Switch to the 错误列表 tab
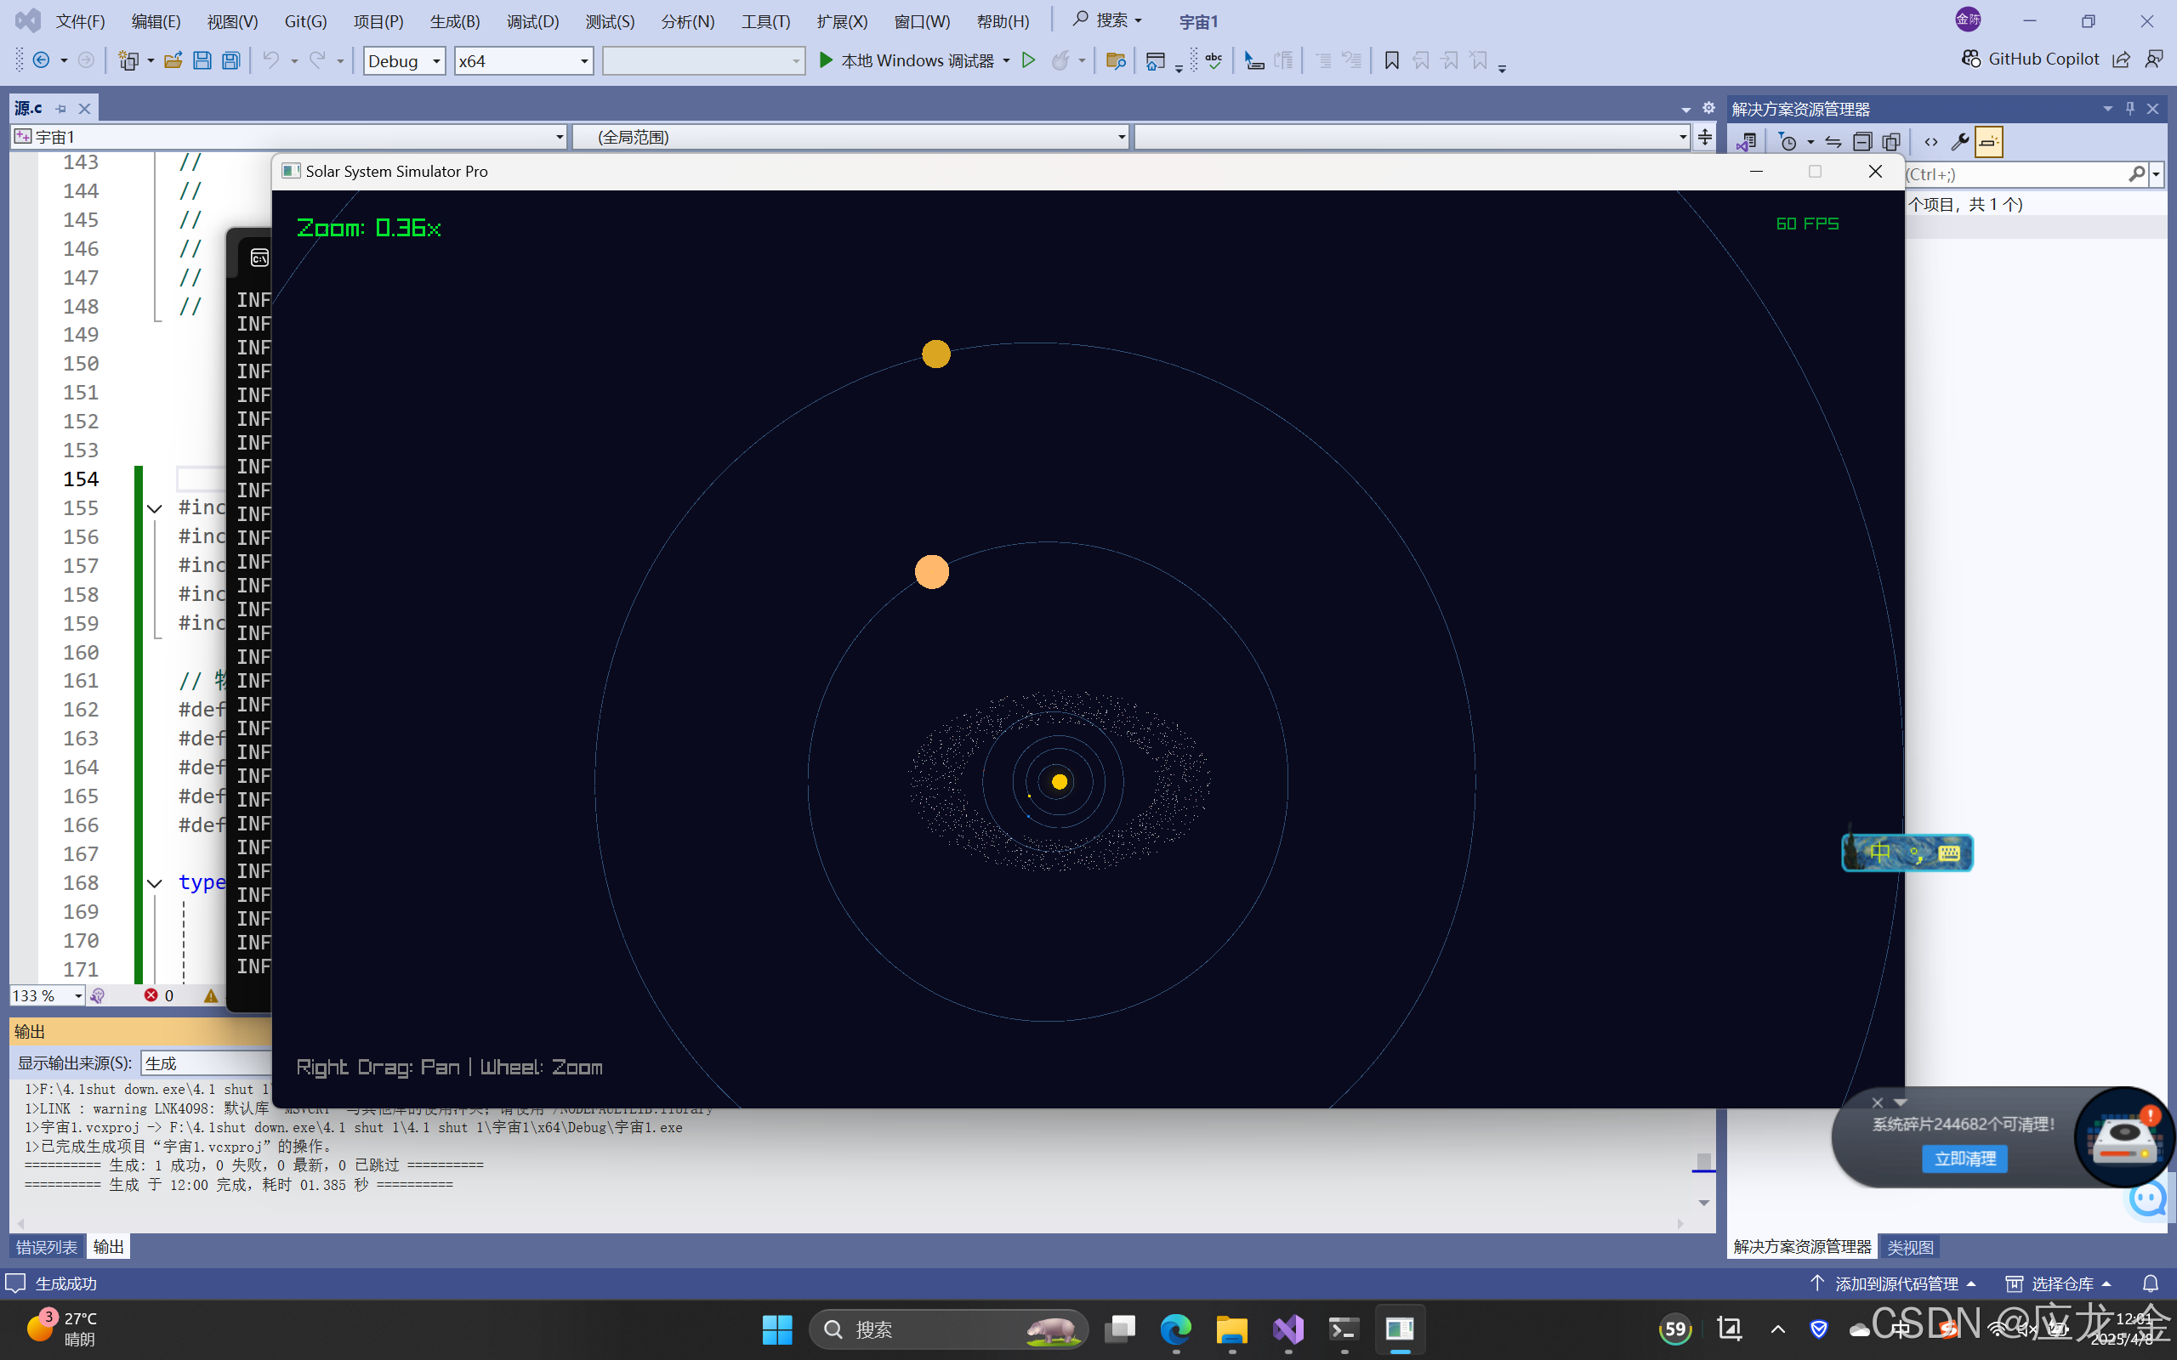2177x1360 pixels. point(47,1247)
